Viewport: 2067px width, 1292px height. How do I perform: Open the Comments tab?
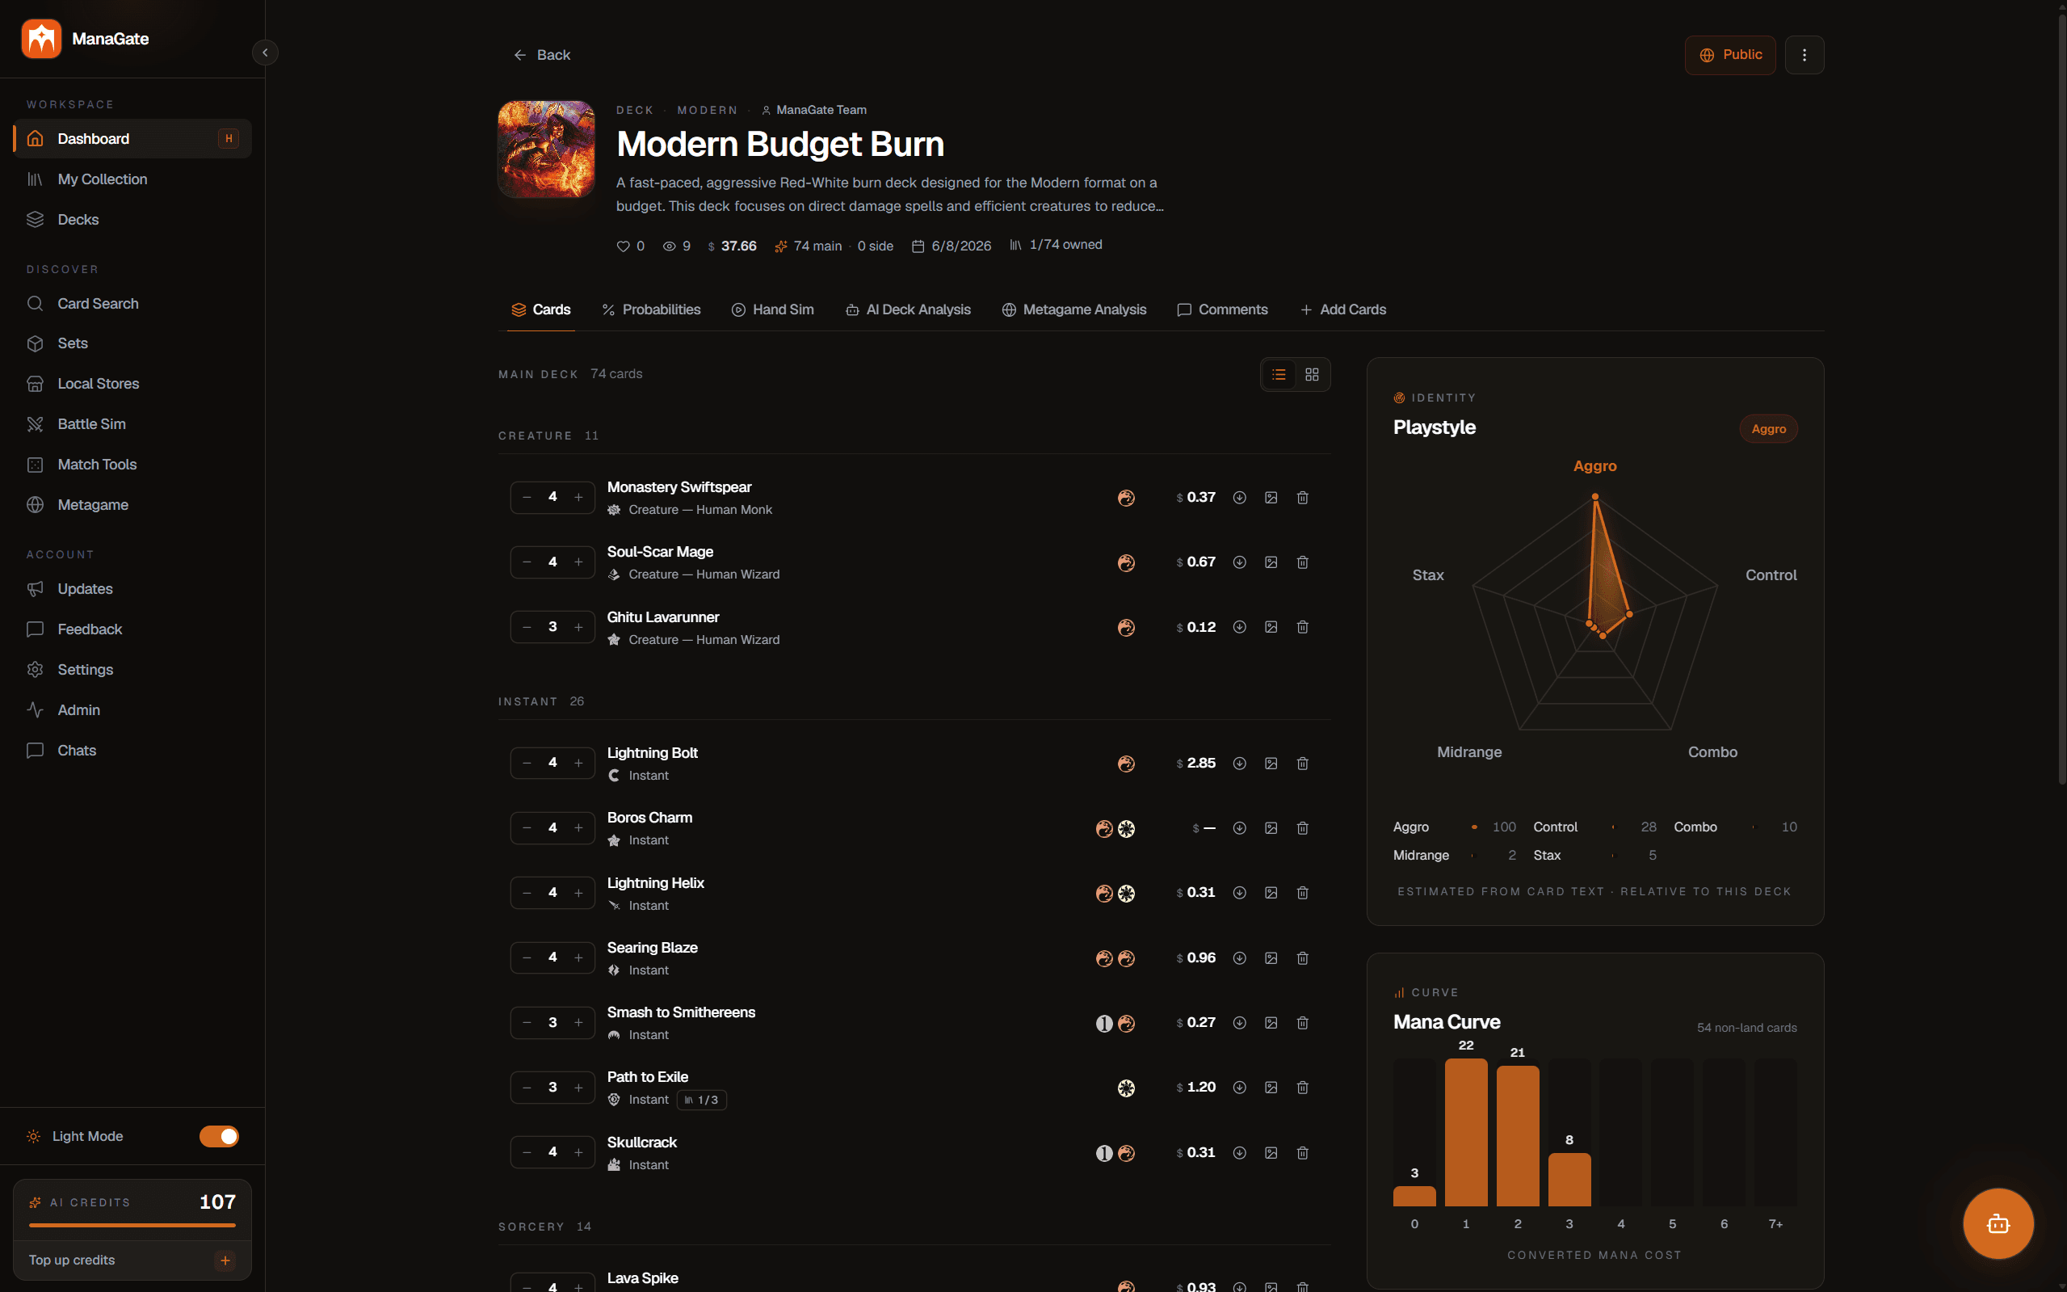click(x=1222, y=309)
